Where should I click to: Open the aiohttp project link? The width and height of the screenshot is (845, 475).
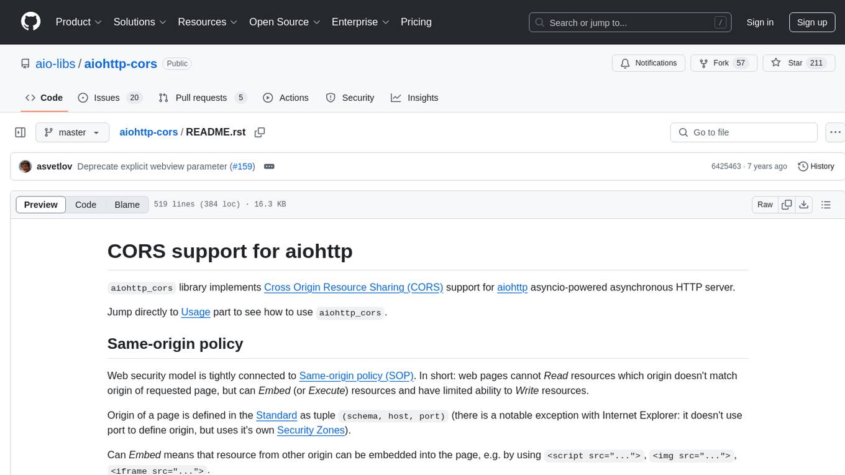[513, 287]
